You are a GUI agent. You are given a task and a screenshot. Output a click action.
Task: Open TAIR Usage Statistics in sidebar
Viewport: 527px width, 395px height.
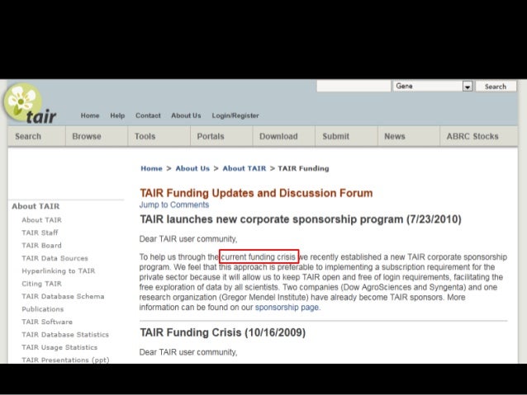[x=59, y=347]
